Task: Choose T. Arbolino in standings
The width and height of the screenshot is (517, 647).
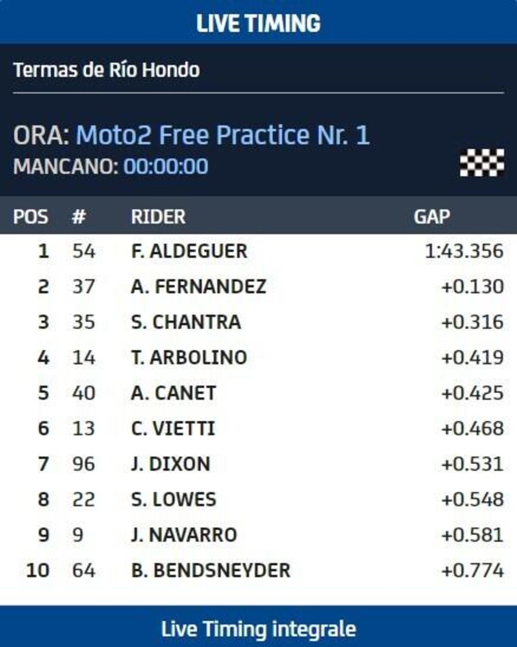Action: 189,357
